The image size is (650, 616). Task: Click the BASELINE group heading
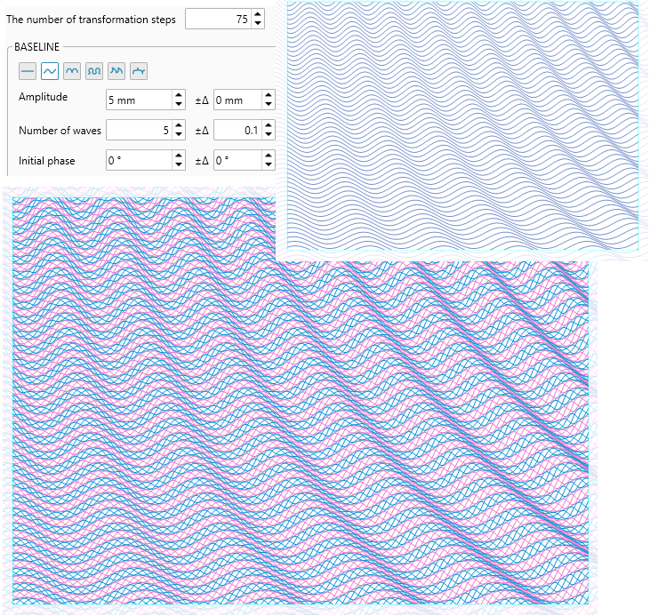(36, 47)
